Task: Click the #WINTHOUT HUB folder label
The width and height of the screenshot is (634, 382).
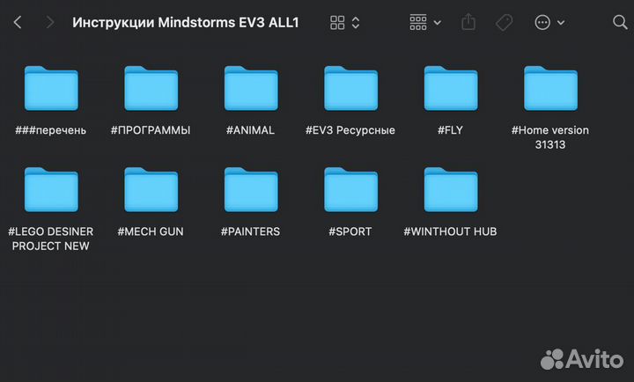Action: [x=450, y=231]
